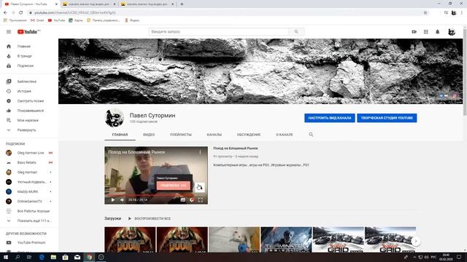The image size is (467, 262).
Task: Select the ГЛАВНАЯ channel tab
Action: pyautogui.click(x=120, y=135)
